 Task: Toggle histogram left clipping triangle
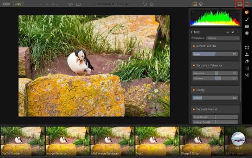pos(193,12)
